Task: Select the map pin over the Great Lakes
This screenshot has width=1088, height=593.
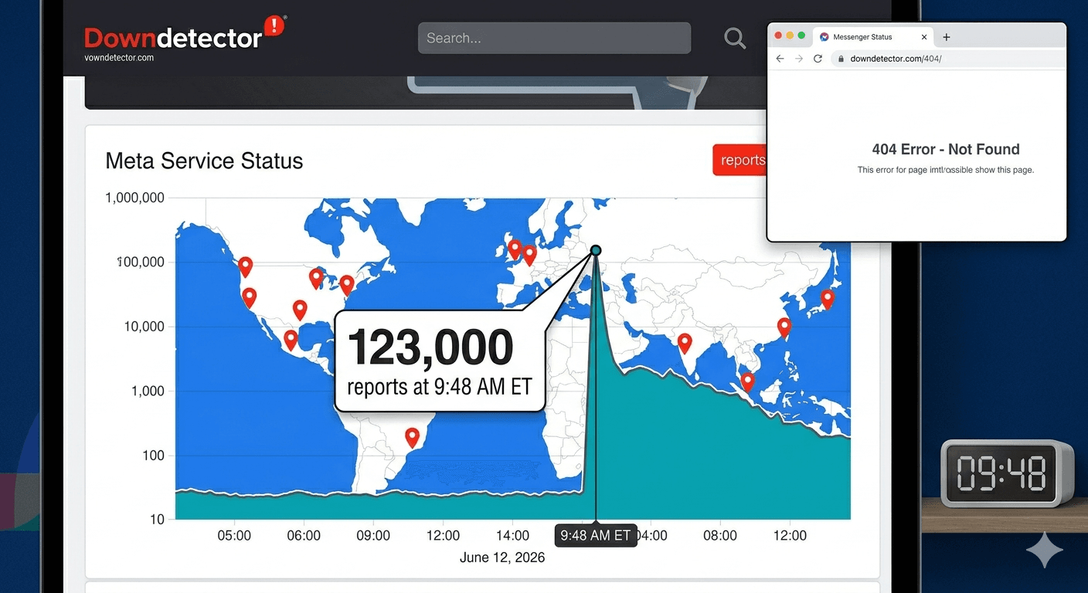Action: (316, 279)
